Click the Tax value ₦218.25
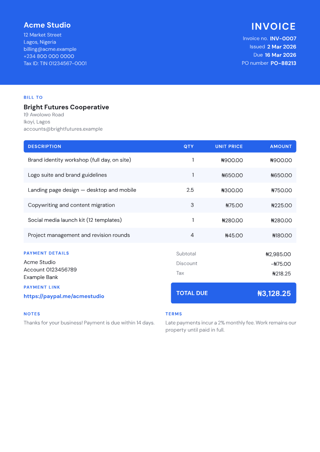 click(282, 274)
